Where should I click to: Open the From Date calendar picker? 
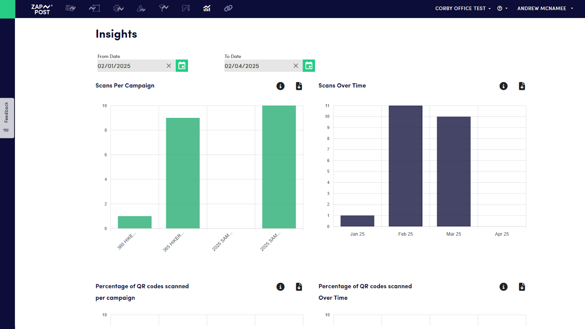click(x=182, y=66)
